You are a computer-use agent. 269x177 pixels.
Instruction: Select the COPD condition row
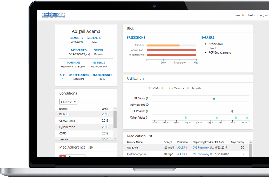[x=84, y=134]
